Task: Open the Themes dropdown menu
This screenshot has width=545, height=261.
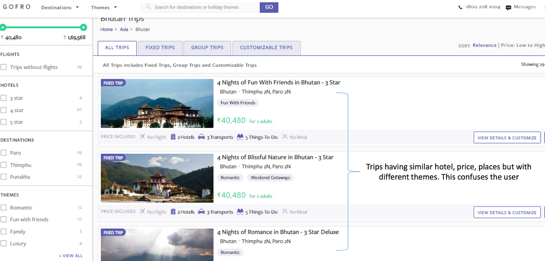Action: [104, 7]
